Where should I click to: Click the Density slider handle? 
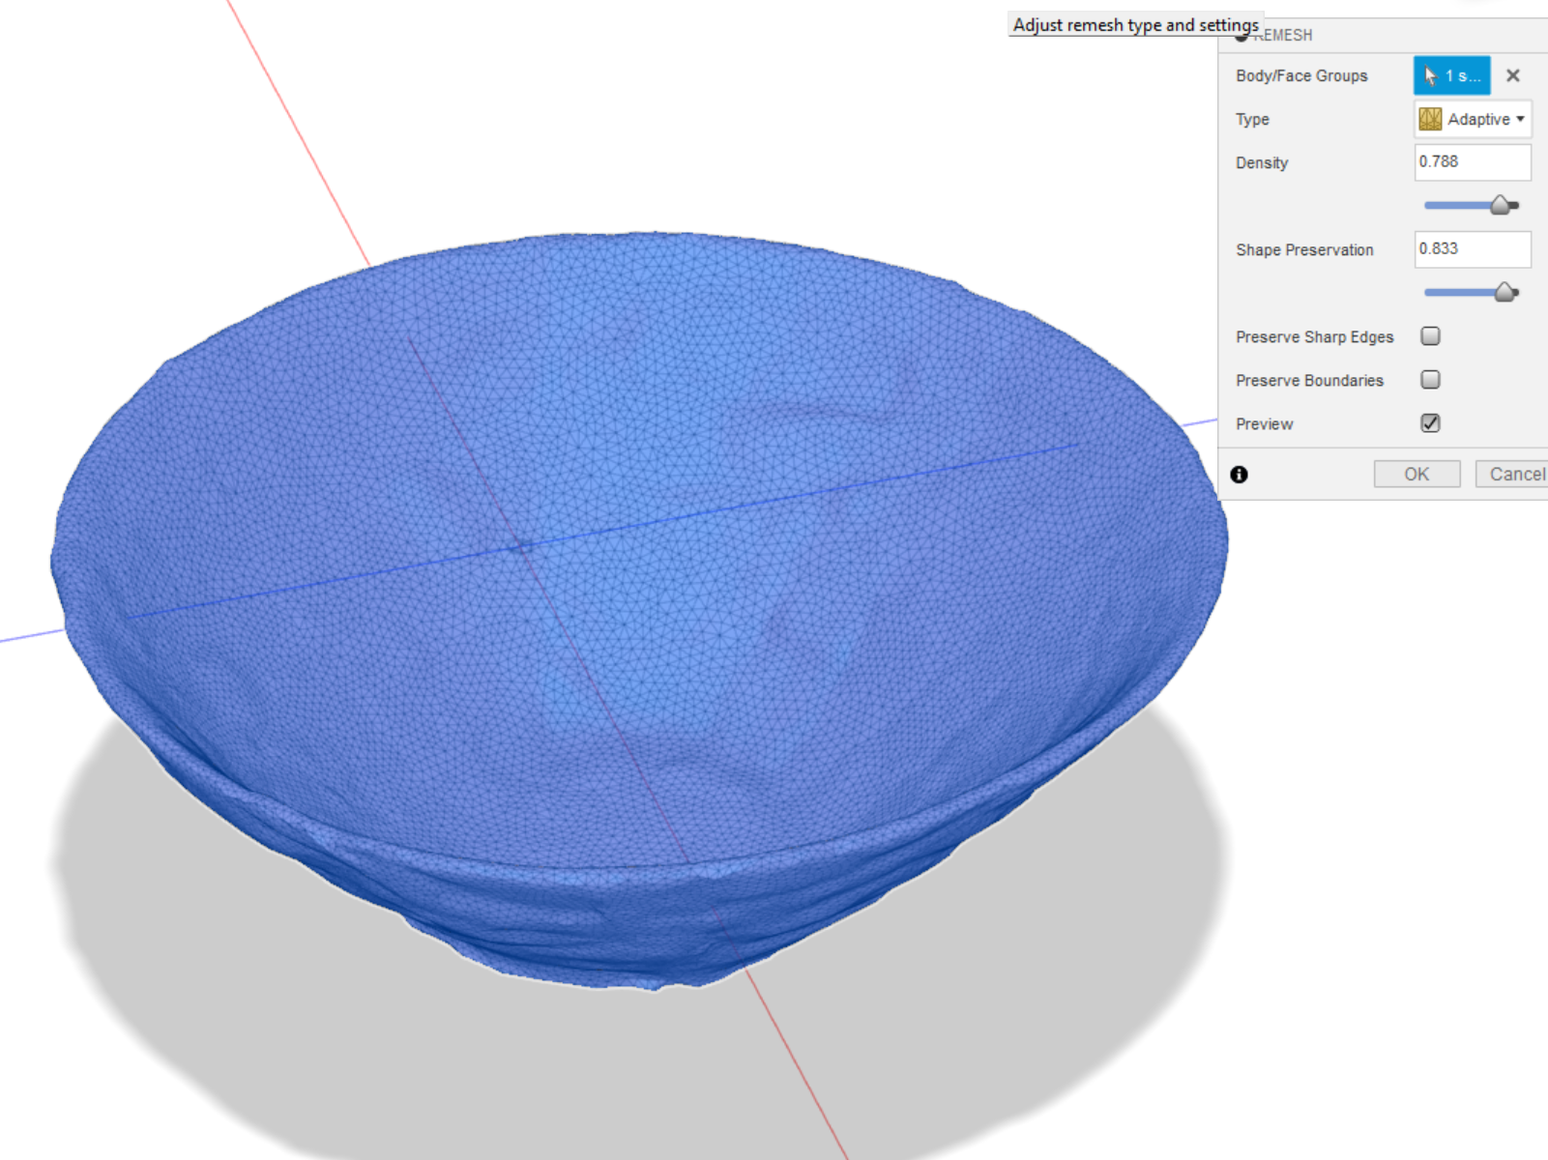tap(1500, 205)
